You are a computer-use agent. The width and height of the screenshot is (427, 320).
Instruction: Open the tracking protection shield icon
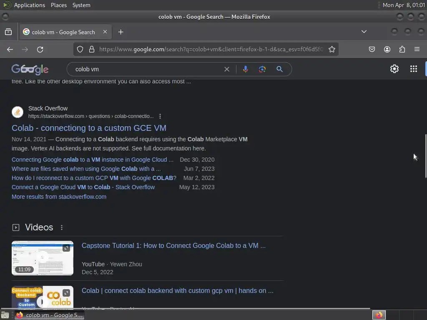(x=80, y=49)
